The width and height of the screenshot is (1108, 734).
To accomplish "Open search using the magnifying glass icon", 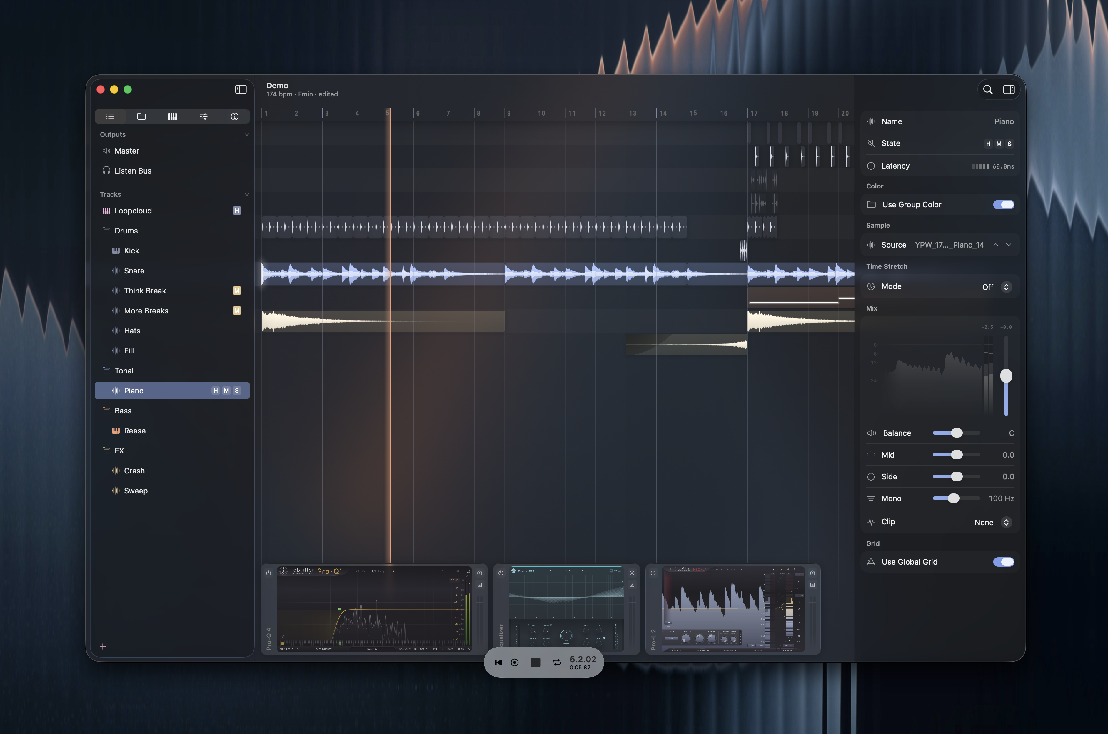I will (988, 89).
